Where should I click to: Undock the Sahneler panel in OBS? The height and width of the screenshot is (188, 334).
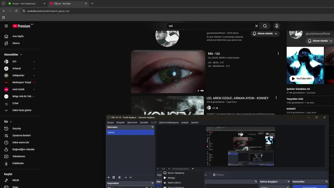point(153,127)
